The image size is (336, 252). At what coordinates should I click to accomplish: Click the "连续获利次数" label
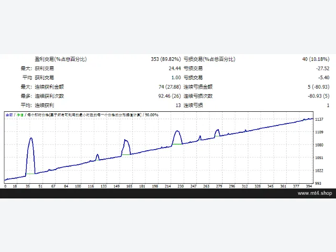point(49,96)
